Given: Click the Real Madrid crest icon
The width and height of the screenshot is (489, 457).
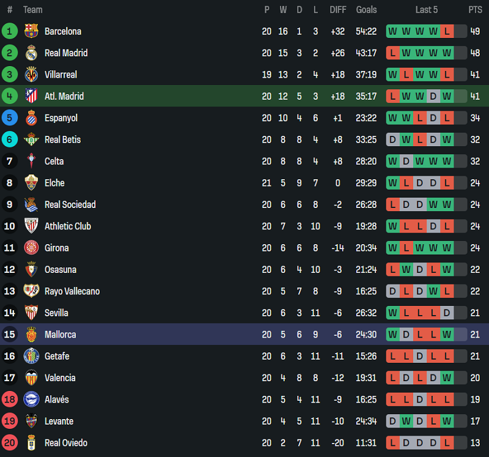Looking at the screenshot, I should coord(31,53).
